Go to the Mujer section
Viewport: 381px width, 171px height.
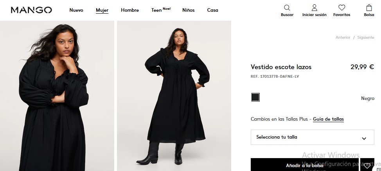tap(102, 10)
